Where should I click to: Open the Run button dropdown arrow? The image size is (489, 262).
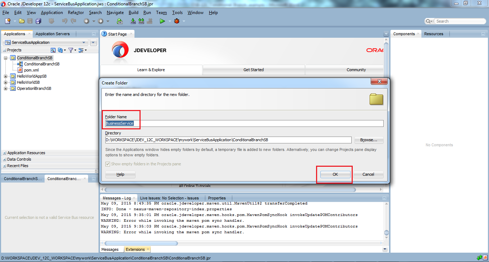click(x=169, y=21)
